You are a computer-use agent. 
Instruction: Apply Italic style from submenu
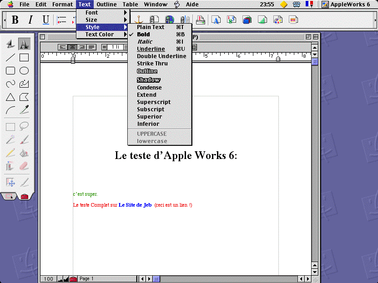coord(160,42)
